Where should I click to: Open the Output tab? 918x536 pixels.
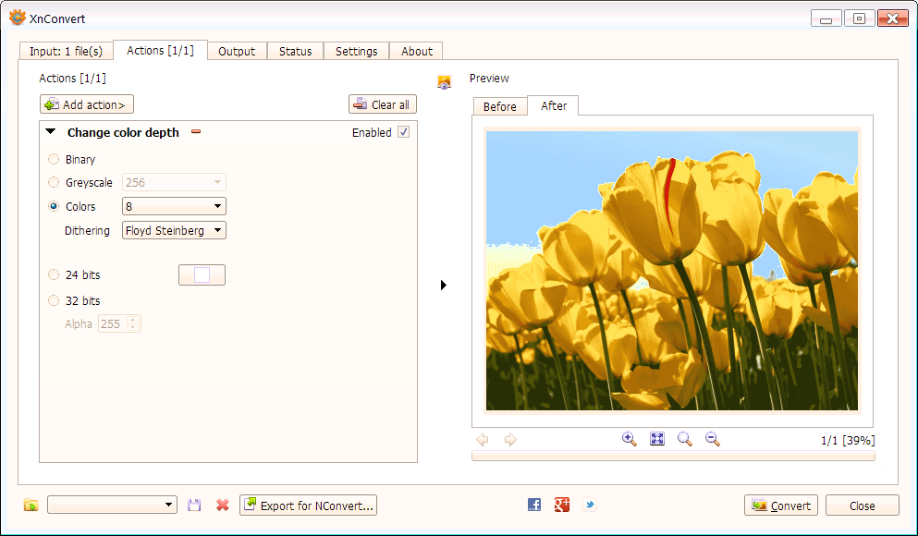click(x=237, y=51)
